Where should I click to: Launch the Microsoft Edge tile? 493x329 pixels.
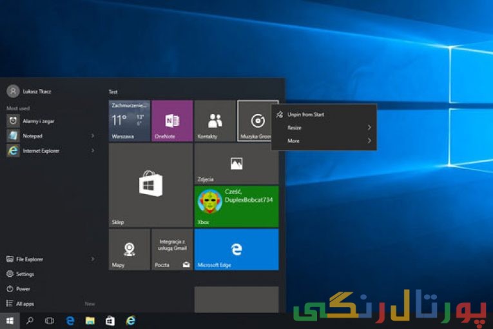237,249
